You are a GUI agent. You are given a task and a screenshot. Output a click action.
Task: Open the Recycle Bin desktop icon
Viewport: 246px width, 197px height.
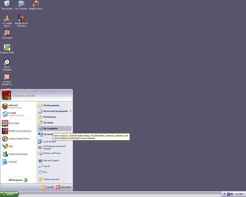[x=7, y=5]
